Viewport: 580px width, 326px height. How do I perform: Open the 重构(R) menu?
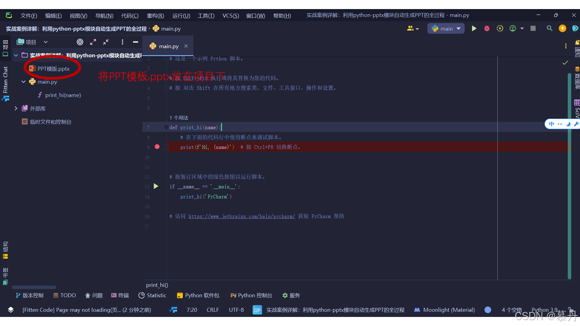point(155,15)
